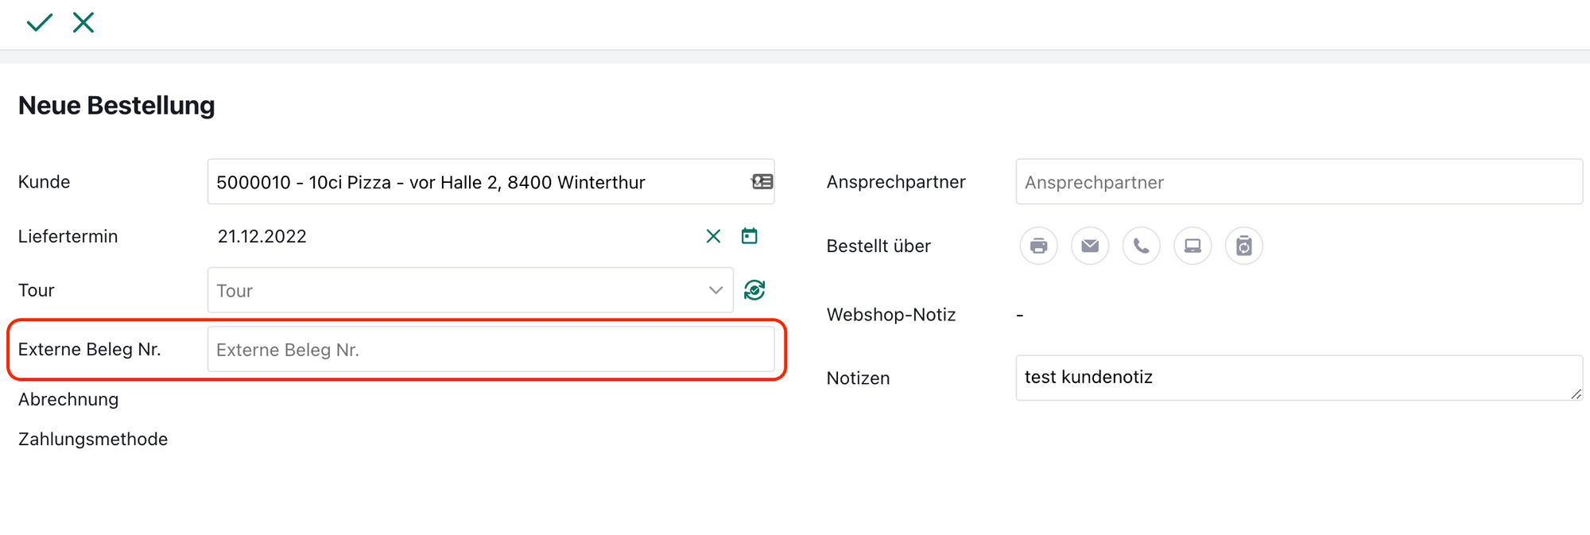Focus the Externe Beleg Nr. input
The width and height of the screenshot is (1590, 535).
pos(491,350)
